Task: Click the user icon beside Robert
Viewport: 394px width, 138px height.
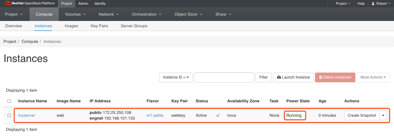Action: click(x=373, y=4)
